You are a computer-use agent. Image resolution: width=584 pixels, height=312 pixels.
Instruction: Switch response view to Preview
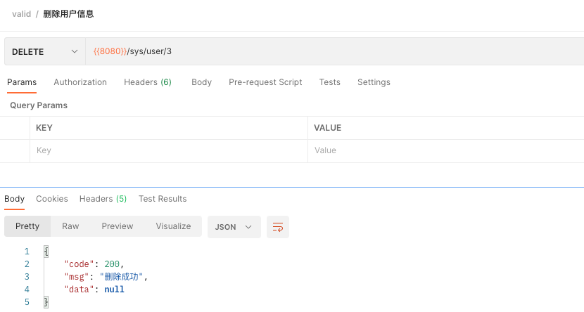118,226
